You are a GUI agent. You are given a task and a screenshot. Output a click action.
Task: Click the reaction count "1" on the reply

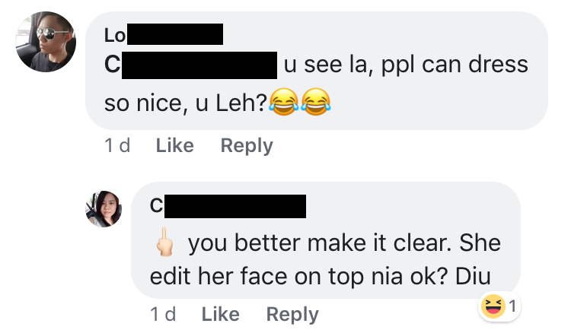(x=512, y=307)
